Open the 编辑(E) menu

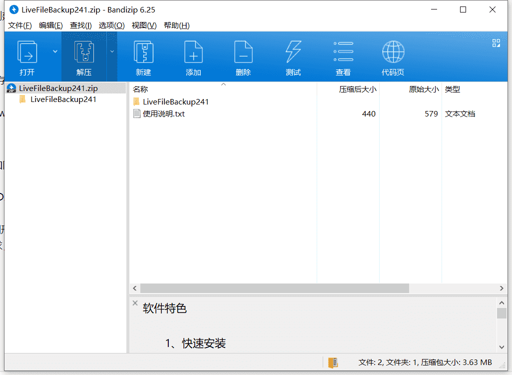click(x=50, y=25)
